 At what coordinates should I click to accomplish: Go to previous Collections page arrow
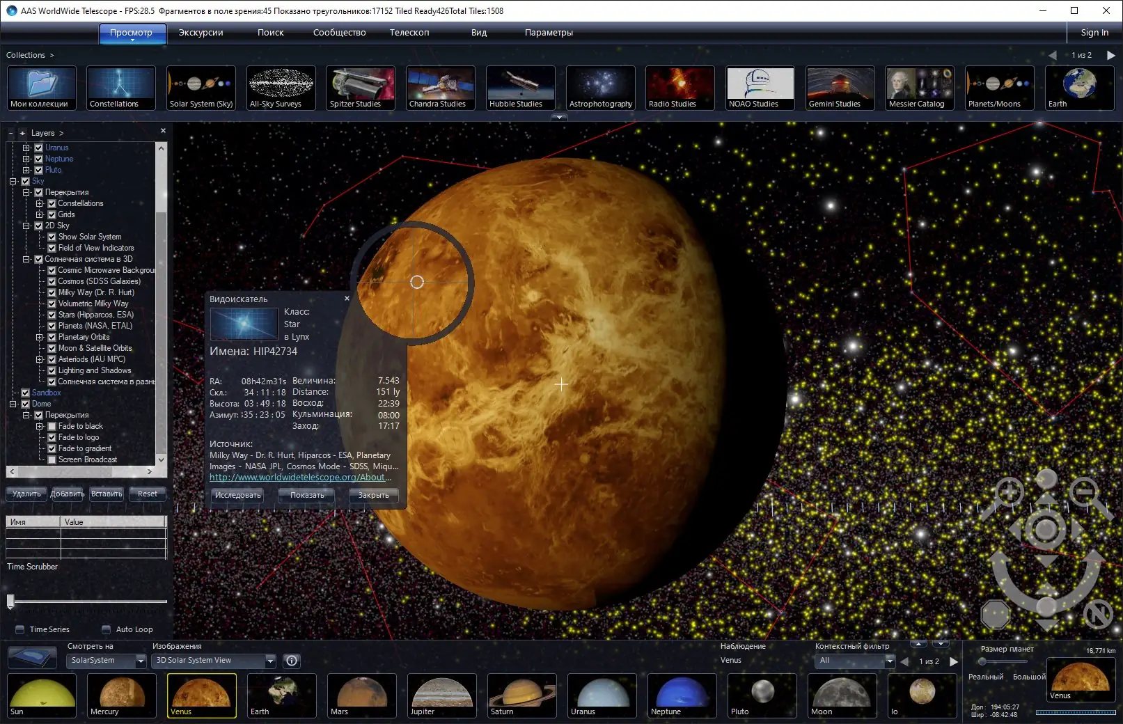click(1052, 55)
